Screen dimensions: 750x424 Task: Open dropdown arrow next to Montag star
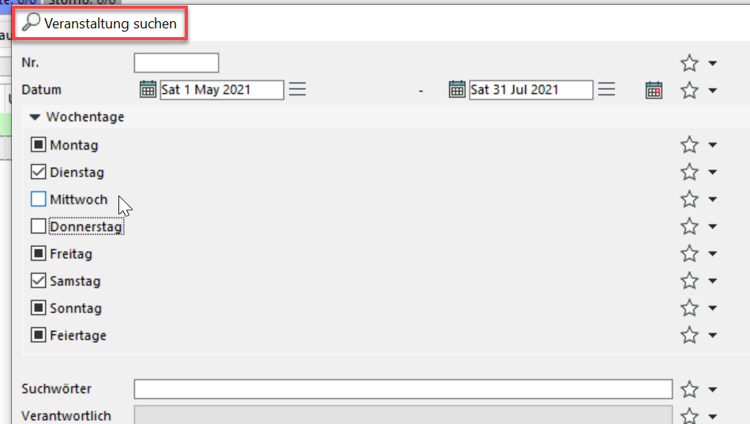(713, 145)
